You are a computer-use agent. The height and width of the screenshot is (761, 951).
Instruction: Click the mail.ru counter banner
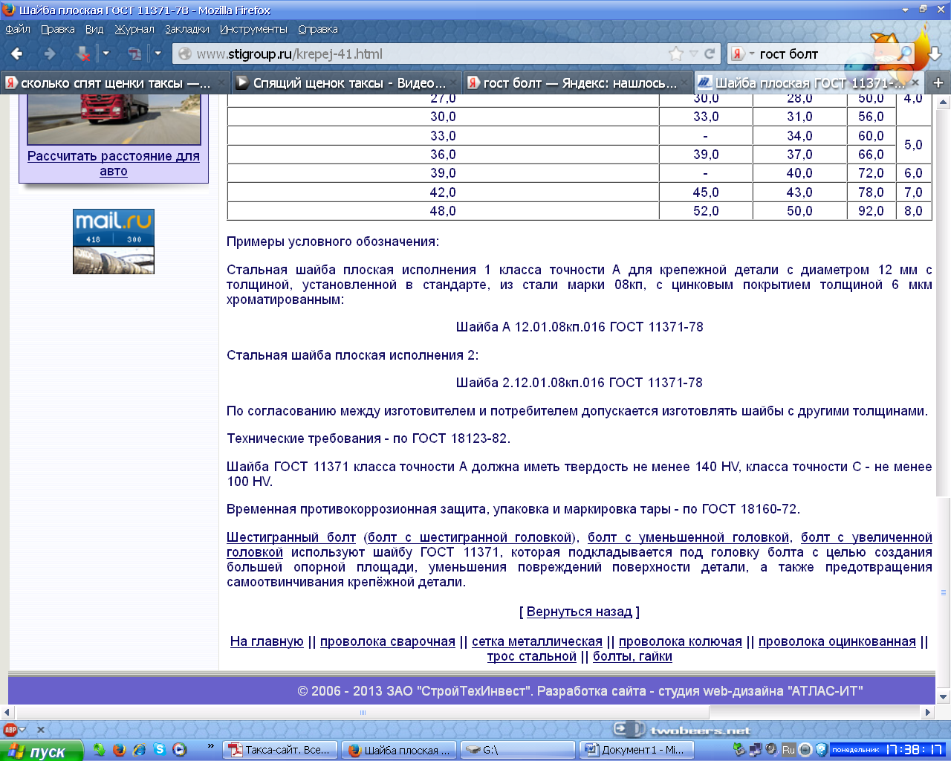(x=114, y=242)
